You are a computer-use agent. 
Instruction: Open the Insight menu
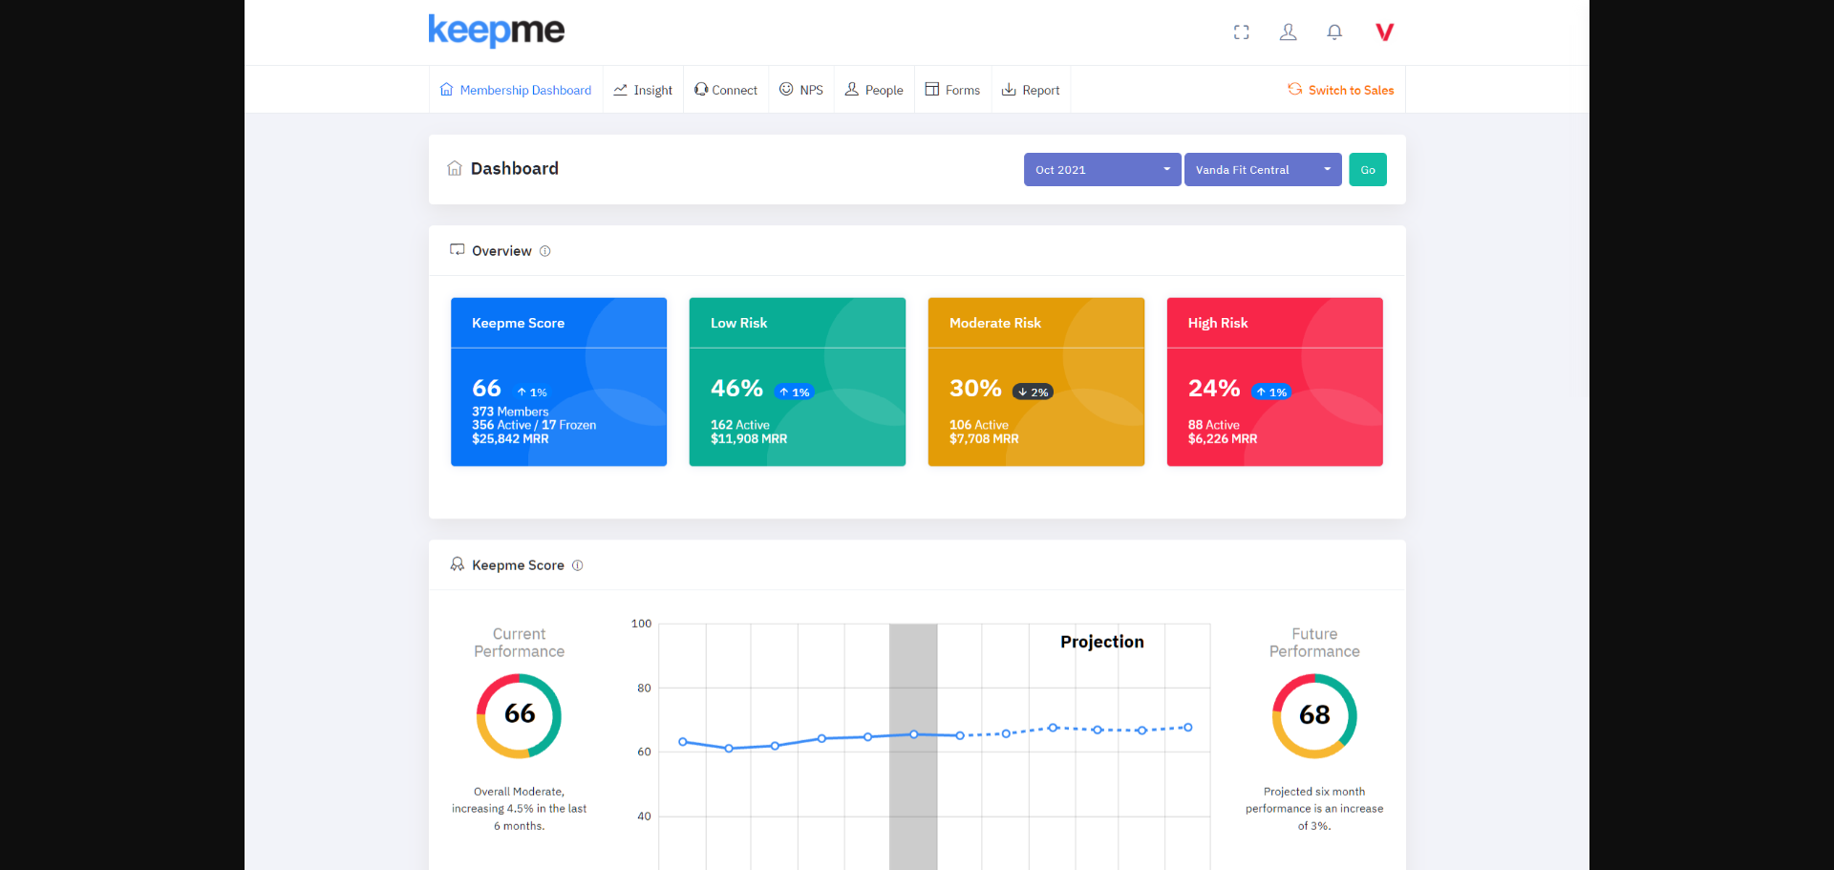point(643,90)
